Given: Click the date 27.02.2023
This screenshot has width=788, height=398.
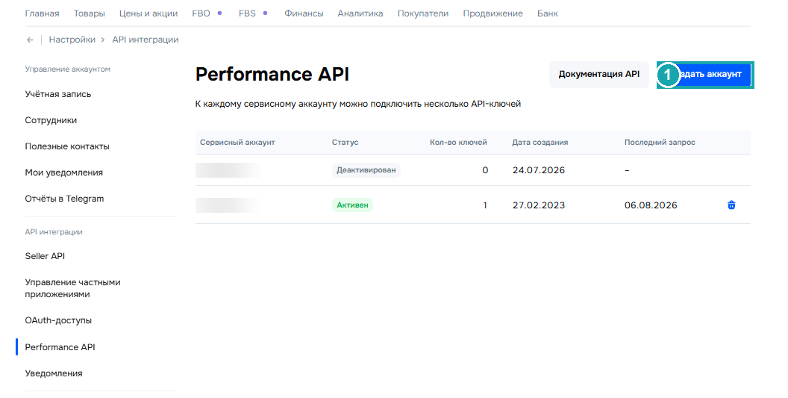Looking at the screenshot, I should [x=539, y=205].
